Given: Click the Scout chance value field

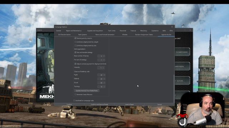Looking at the screenshot, I should pyautogui.click(x=100, y=83).
